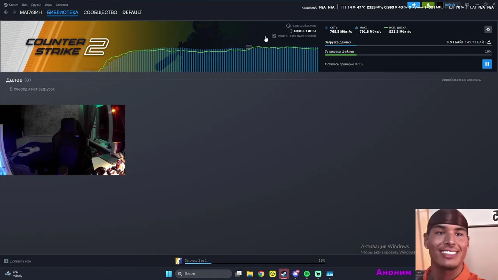This screenshot has width=498, height=280.
Task: Open the DEFAULT profile tab
Action: pos(132,12)
